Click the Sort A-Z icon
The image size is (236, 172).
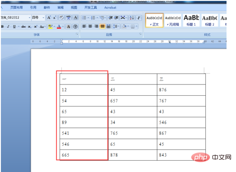132,18
